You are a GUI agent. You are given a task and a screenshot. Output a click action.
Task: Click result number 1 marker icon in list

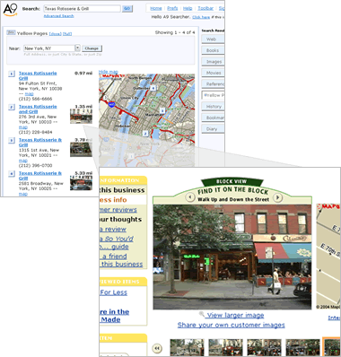coord(12,74)
